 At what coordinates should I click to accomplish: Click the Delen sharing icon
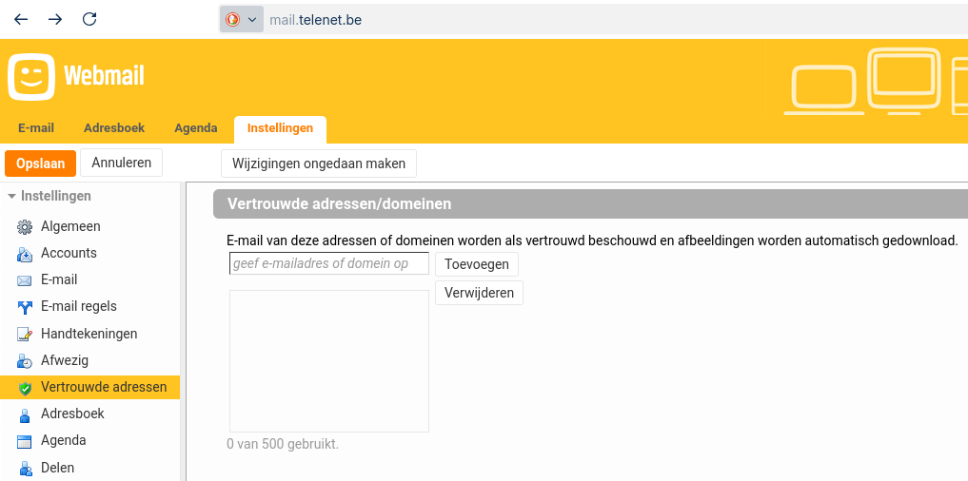point(25,468)
